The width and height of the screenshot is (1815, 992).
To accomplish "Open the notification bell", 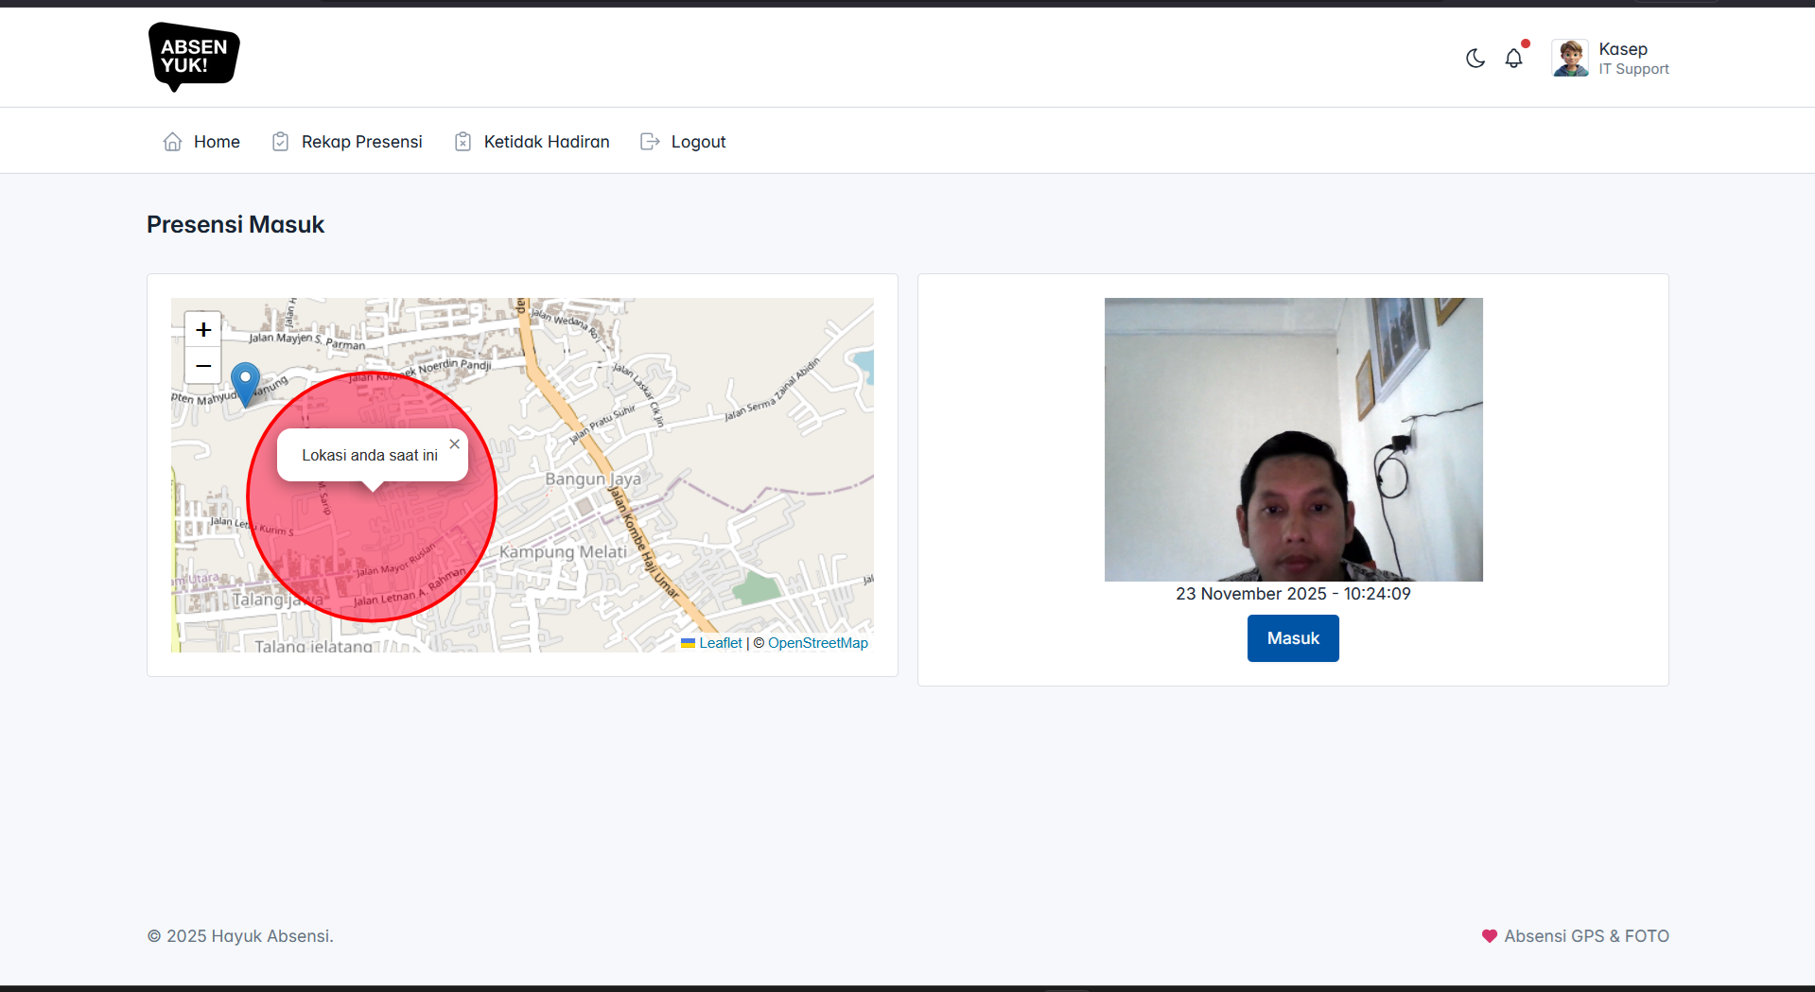I will 1514,59.
